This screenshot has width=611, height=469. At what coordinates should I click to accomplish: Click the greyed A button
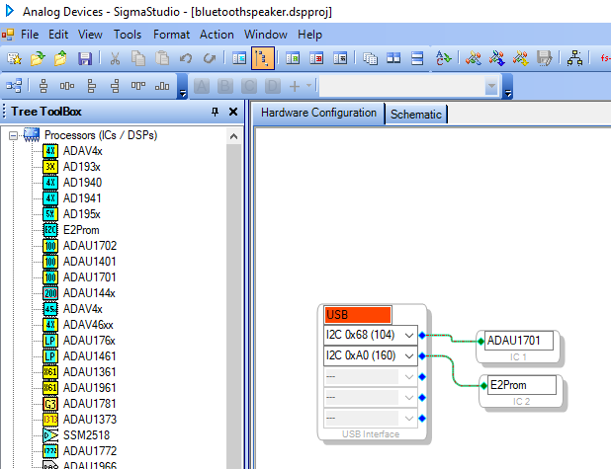202,86
